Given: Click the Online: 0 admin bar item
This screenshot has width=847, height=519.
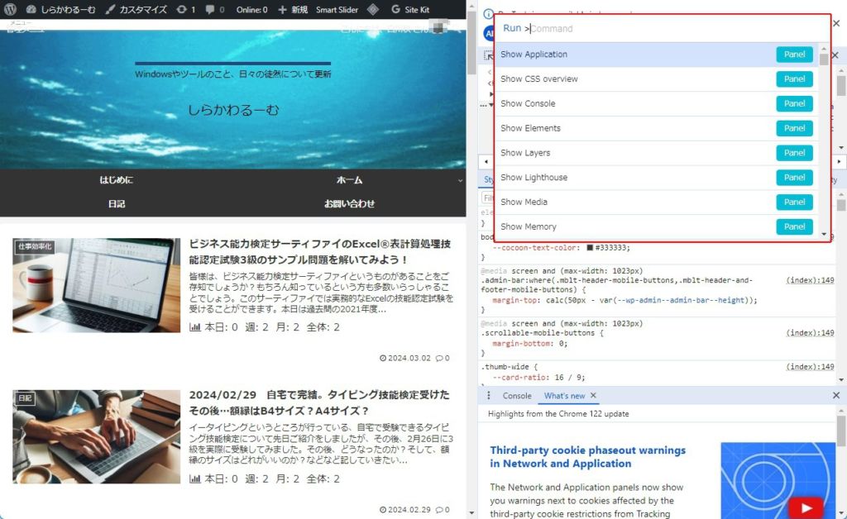Looking at the screenshot, I should coord(251,9).
